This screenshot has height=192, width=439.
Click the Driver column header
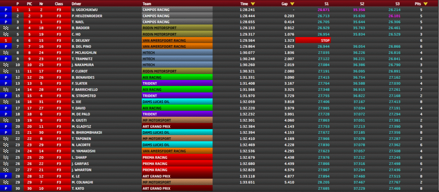tap(76, 3)
